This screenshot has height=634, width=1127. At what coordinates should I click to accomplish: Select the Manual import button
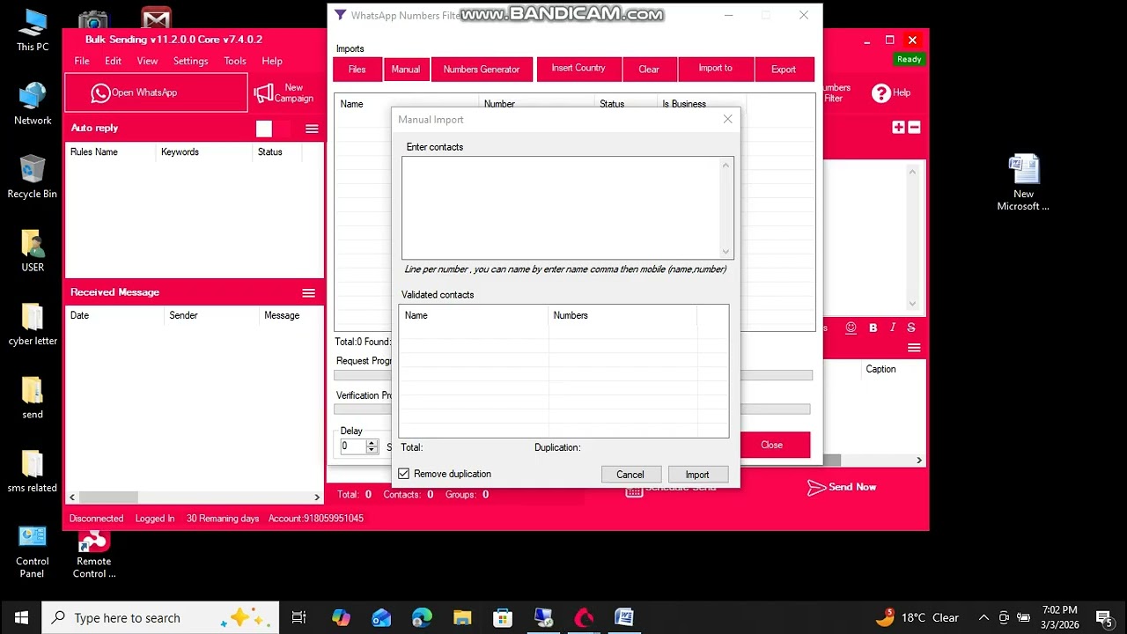coord(406,70)
